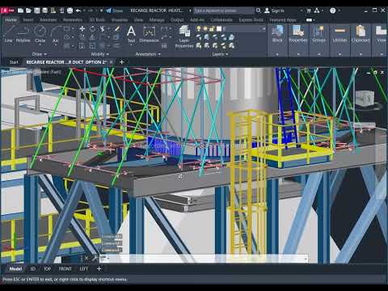Open the current layer dropdown list
The width and height of the screenshot is (388, 291).
click(x=264, y=28)
